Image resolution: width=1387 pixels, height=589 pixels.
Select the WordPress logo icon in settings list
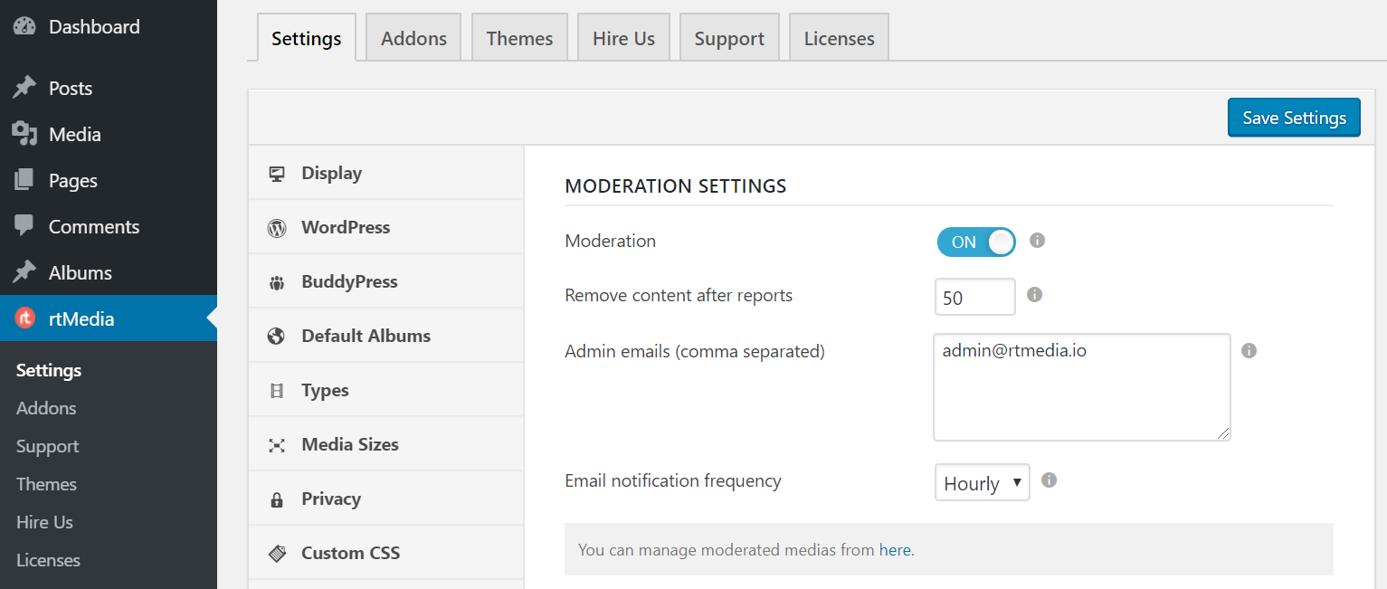pos(277,226)
